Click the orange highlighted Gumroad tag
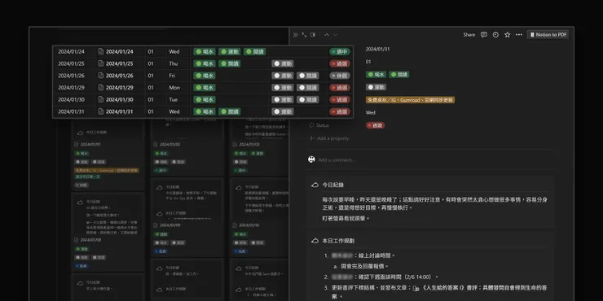This screenshot has height=301, width=603. point(410,100)
